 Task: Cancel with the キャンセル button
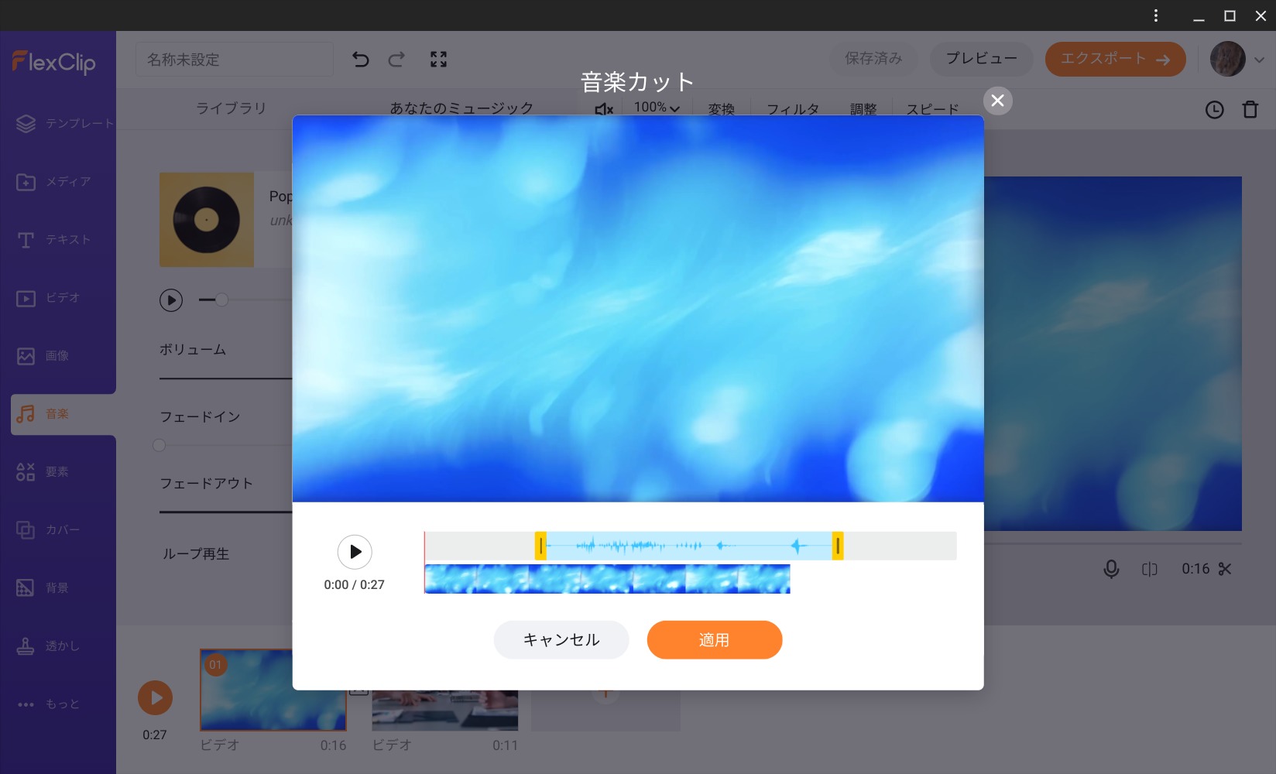[x=561, y=640]
